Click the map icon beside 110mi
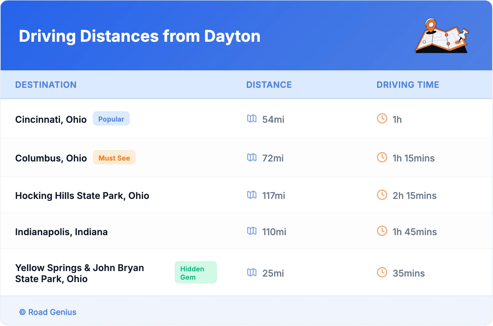The height and width of the screenshot is (326, 493). 252,231
